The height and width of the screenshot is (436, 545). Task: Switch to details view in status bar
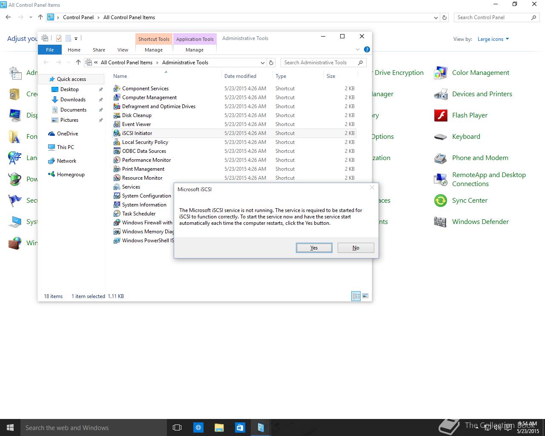[356, 296]
